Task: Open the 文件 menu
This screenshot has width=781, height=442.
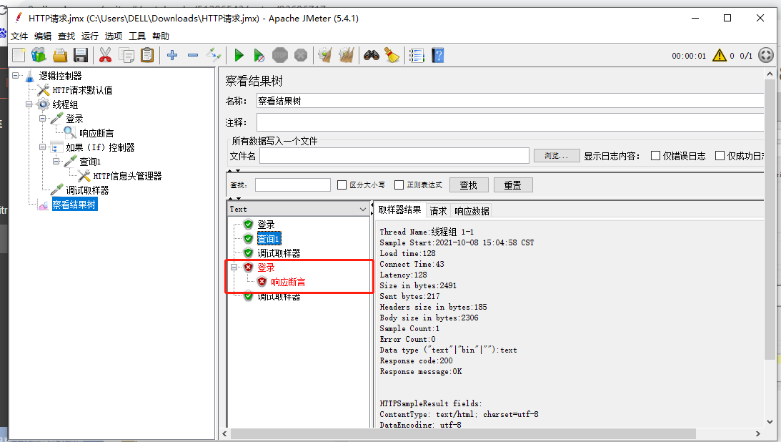Action: tap(19, 36)
